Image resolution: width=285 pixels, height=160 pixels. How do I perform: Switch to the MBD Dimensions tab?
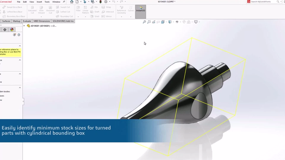42,21
